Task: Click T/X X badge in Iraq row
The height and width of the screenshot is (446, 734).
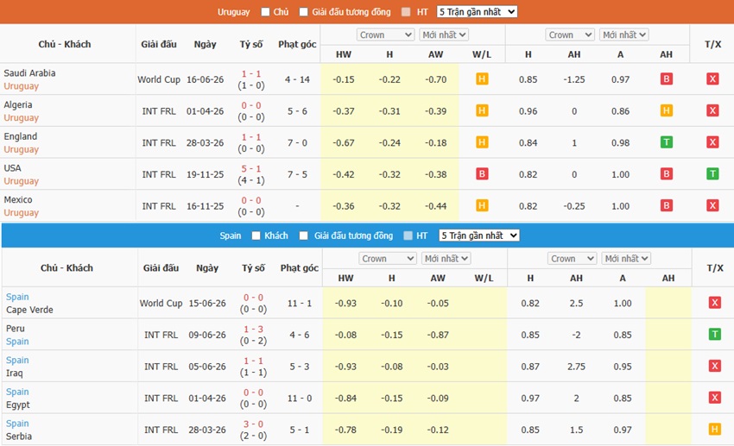Action: (x=714, y=366)
